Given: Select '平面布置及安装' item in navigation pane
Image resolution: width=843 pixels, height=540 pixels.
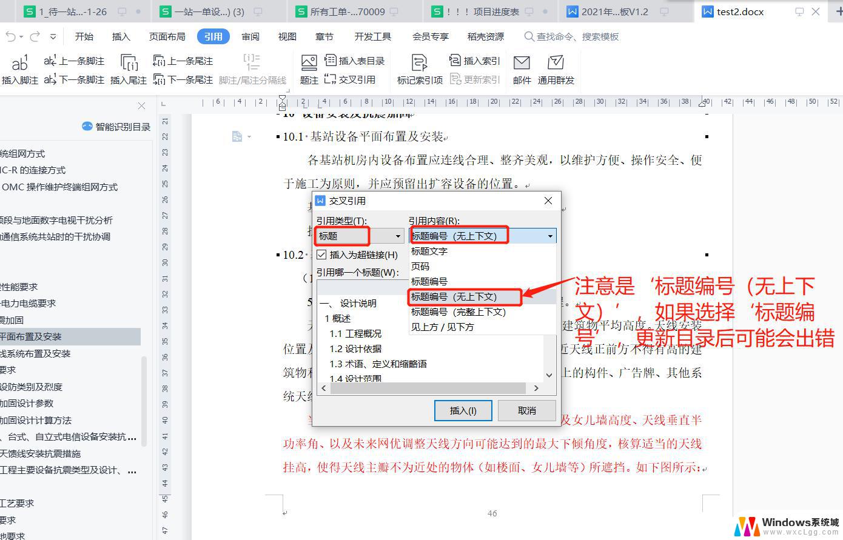Looking at the screenshot, I should 70,336.
